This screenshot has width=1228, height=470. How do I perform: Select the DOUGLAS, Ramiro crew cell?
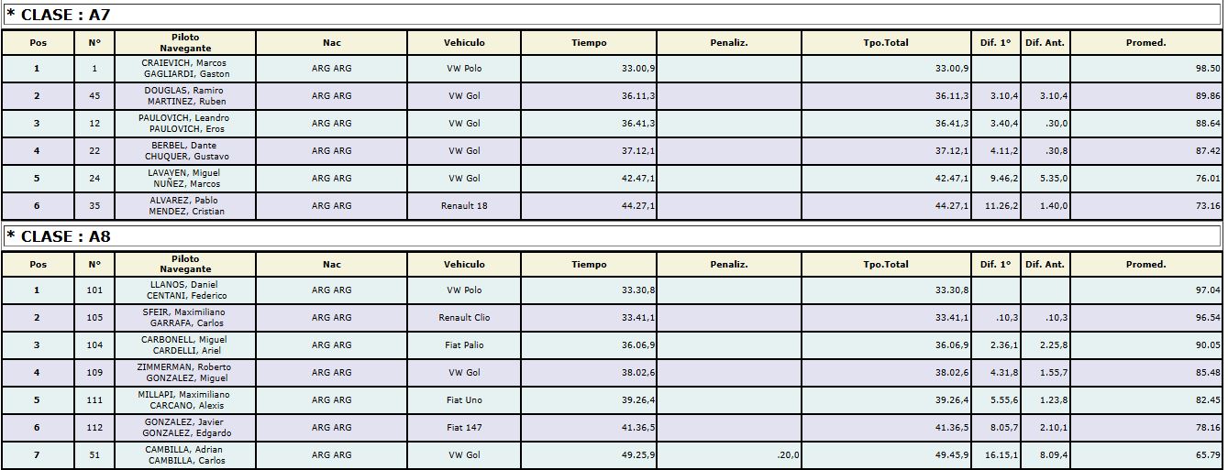click(185, 96)
